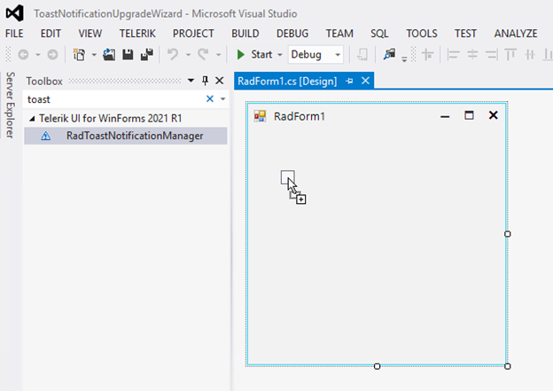Screen dimensions: 553x391
Task: Open the Redo history dropdown
Action: coord(218,55)
